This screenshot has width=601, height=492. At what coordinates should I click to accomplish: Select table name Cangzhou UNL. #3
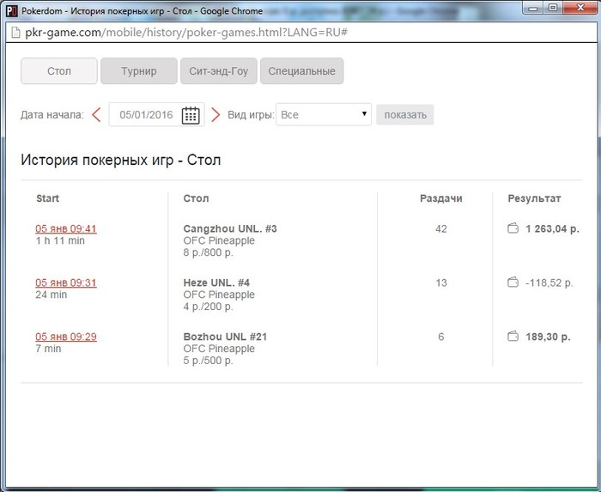(230, 228)
